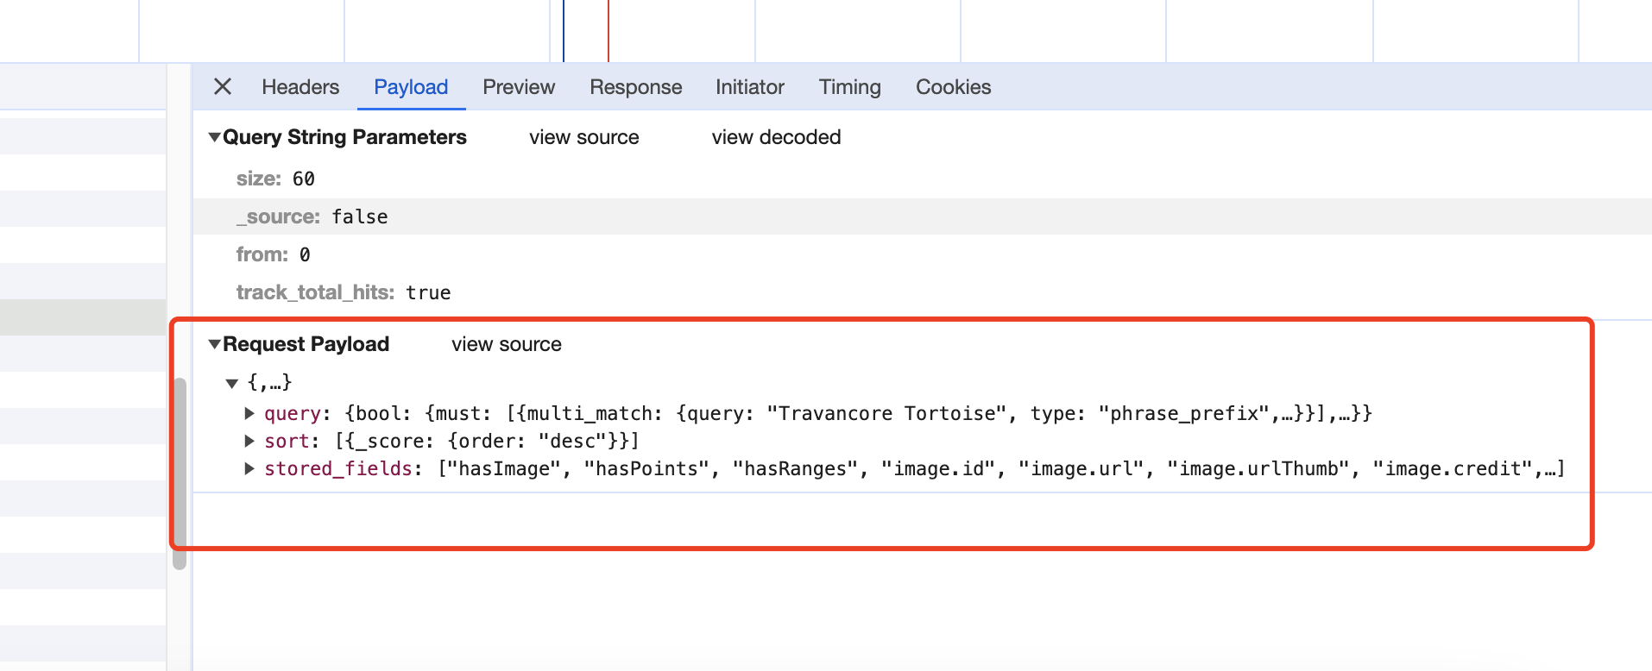Open the Timing tab

point(849,87)
